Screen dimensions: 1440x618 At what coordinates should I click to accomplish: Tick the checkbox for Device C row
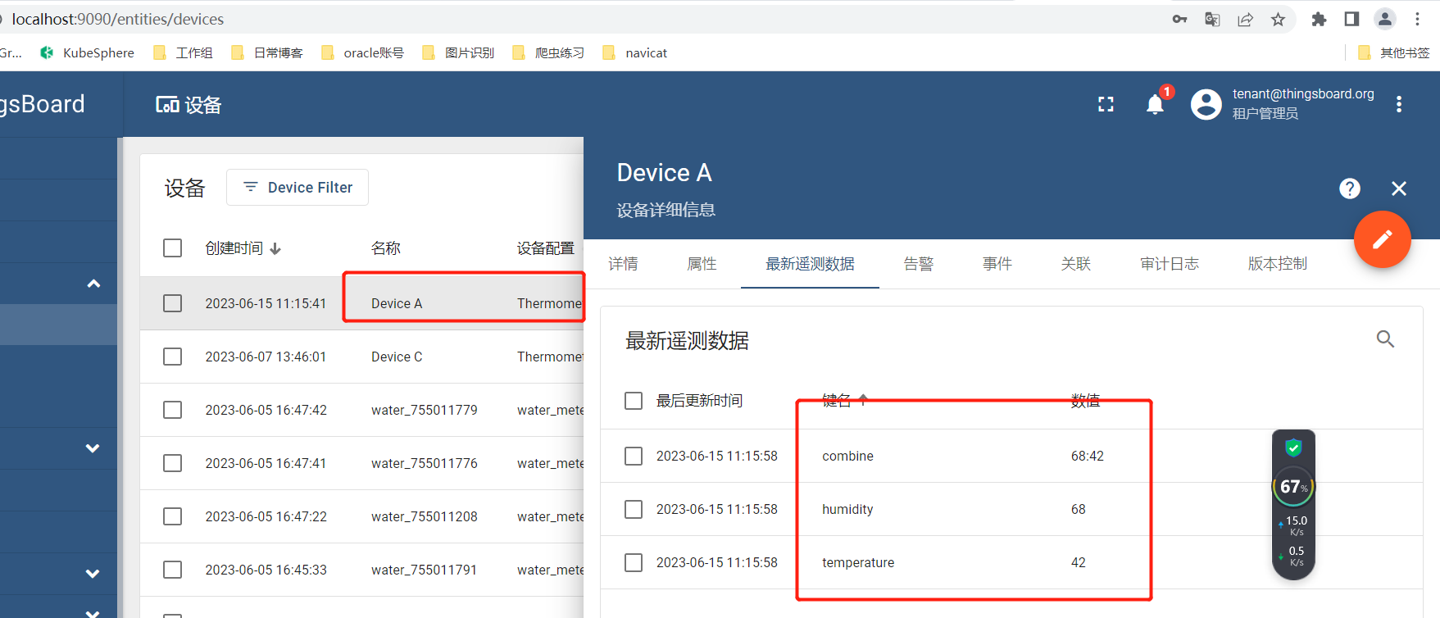pyautogui.click(x=172, y=357)
